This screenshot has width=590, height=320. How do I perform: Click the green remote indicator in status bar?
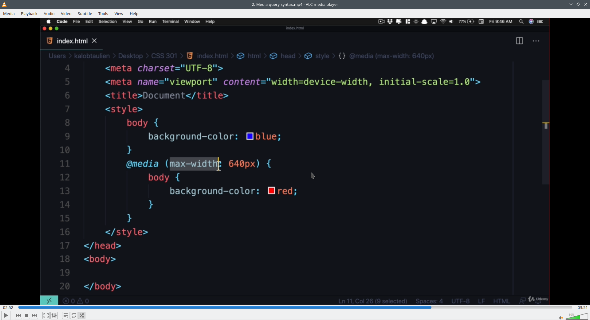click(49, 301)
